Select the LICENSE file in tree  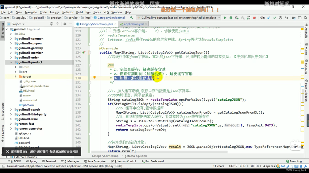coord(24,138)
